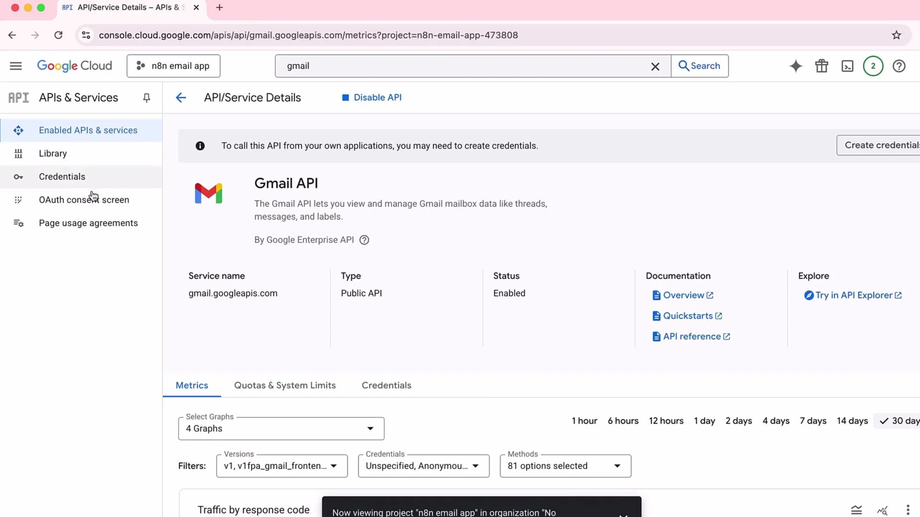The height and width of the screenshot is (517, 920).
Task: Open a new browser tab
Action: click(219, 8)
